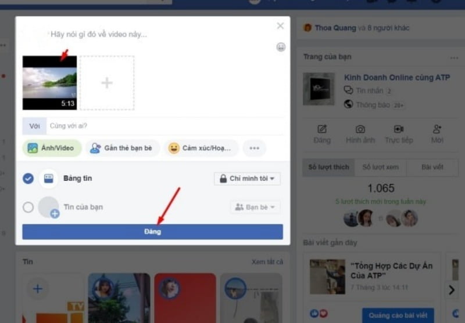Open the Bạn bè audience dropdown
The width and height of the screenshot is (465, 323).
[255, 207]
